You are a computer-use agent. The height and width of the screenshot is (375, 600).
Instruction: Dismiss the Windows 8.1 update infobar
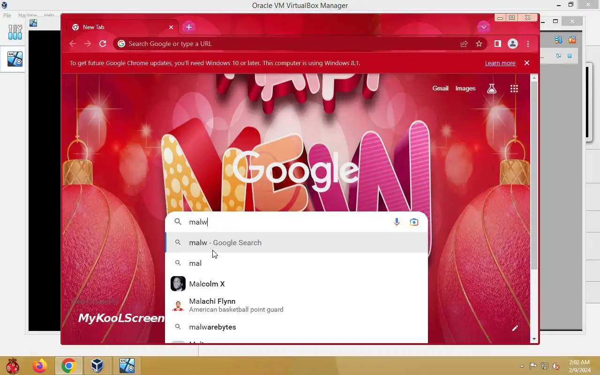(x=527, y=63)
